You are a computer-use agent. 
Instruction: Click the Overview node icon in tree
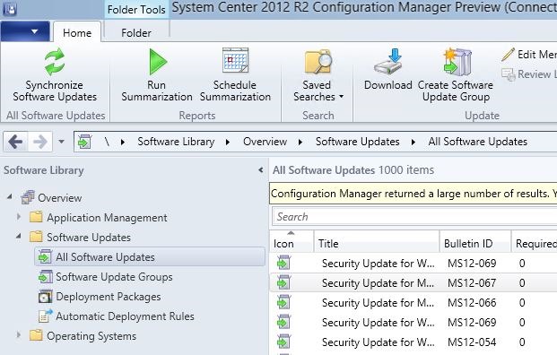click(28, 197)
